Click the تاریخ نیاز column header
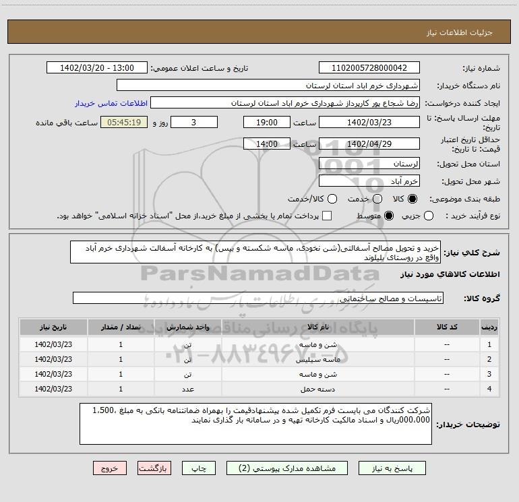 click(53, 327)
